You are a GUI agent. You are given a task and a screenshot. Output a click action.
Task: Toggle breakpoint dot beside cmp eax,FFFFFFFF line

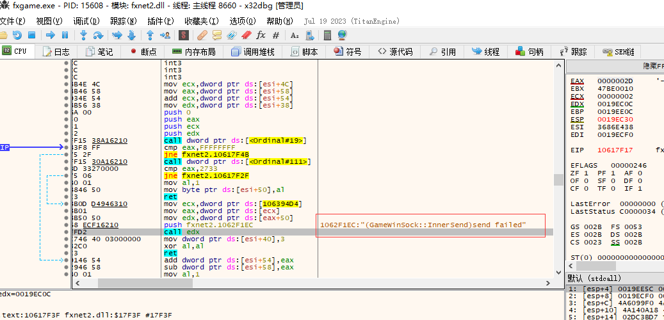66,147
